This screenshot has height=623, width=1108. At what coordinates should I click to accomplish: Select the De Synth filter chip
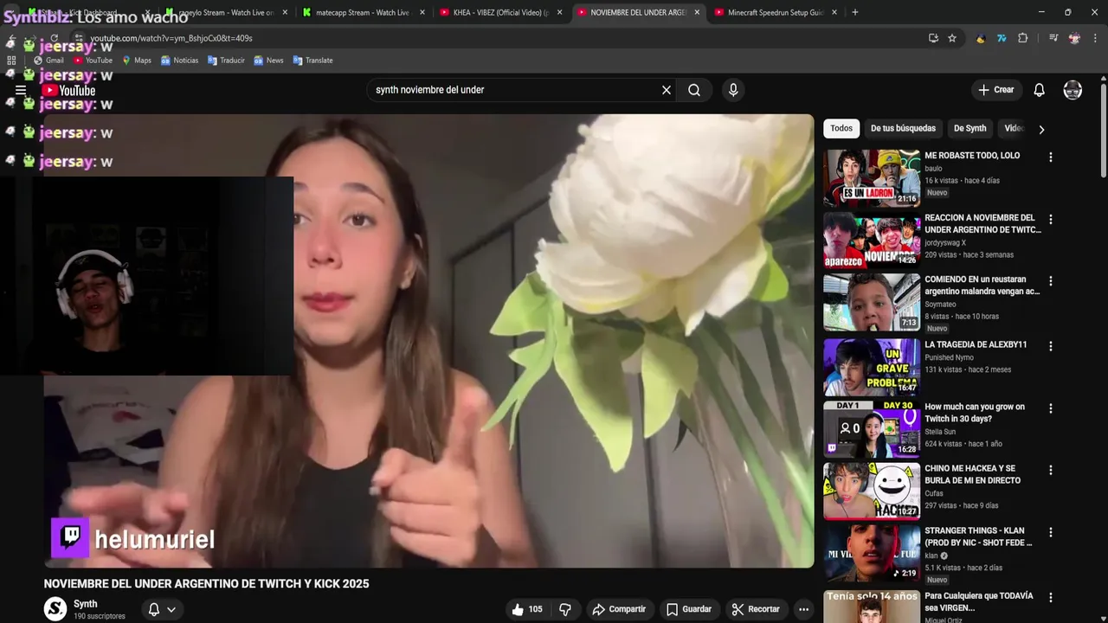(969, 128)
